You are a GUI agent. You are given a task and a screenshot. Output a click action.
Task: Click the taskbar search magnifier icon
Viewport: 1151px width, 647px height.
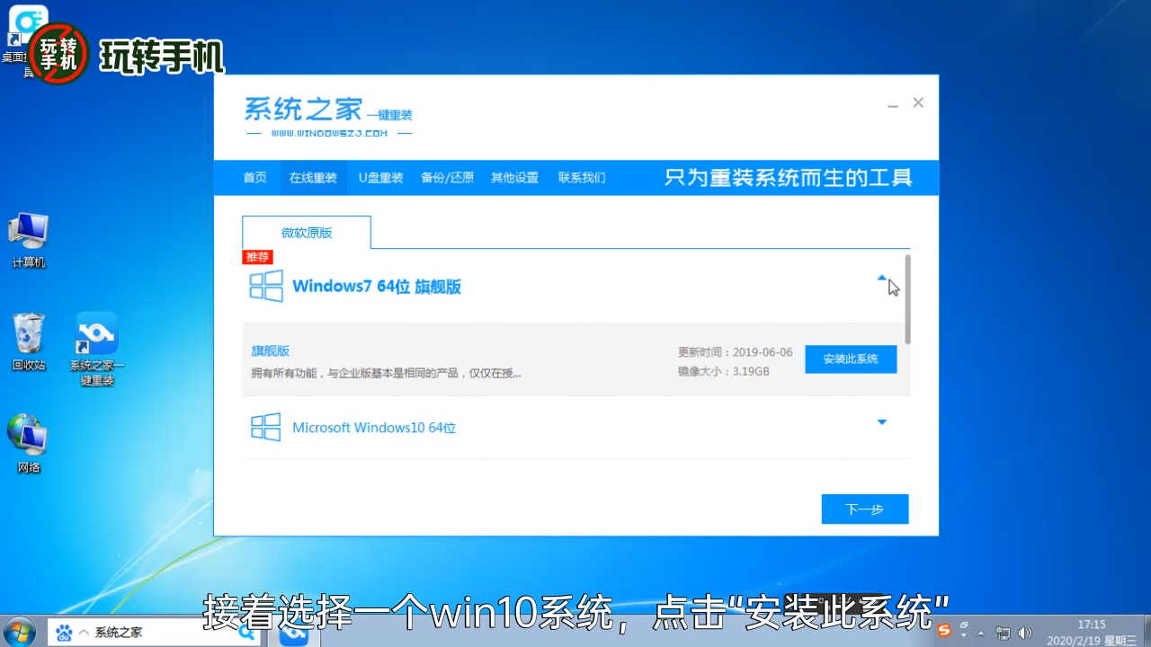(x=245, y=633)
